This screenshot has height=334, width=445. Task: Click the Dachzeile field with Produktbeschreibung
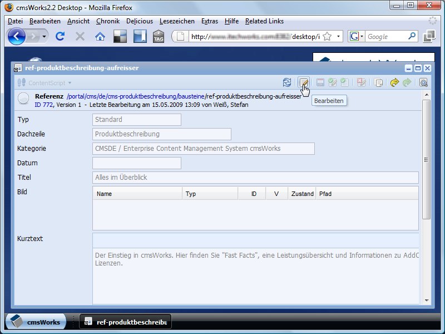(162, 134)
